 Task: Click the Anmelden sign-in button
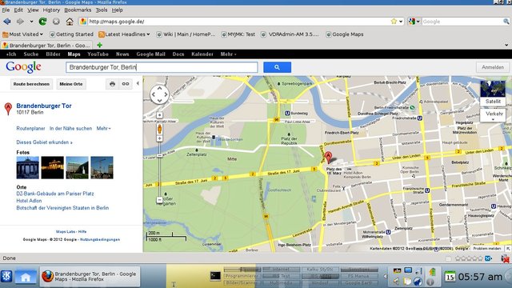[x=493, y=67]
